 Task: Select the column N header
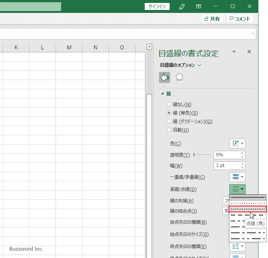[96, 48]
